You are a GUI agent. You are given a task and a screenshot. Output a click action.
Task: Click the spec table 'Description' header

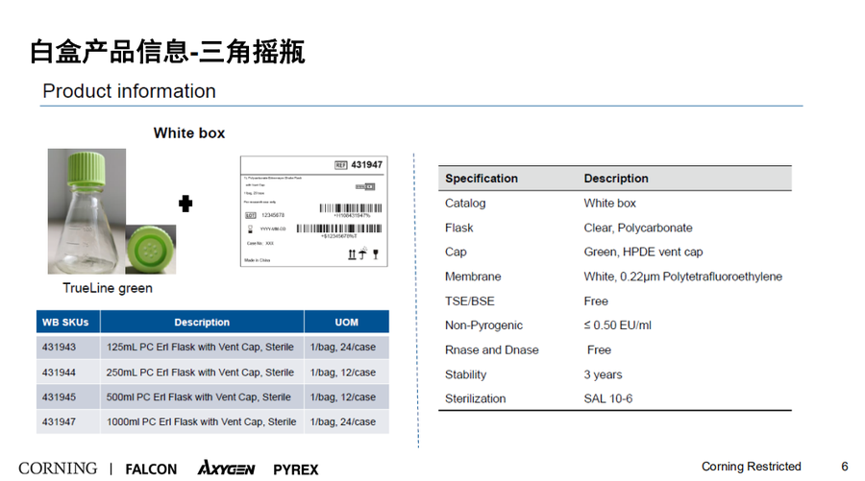pos(616,179)
